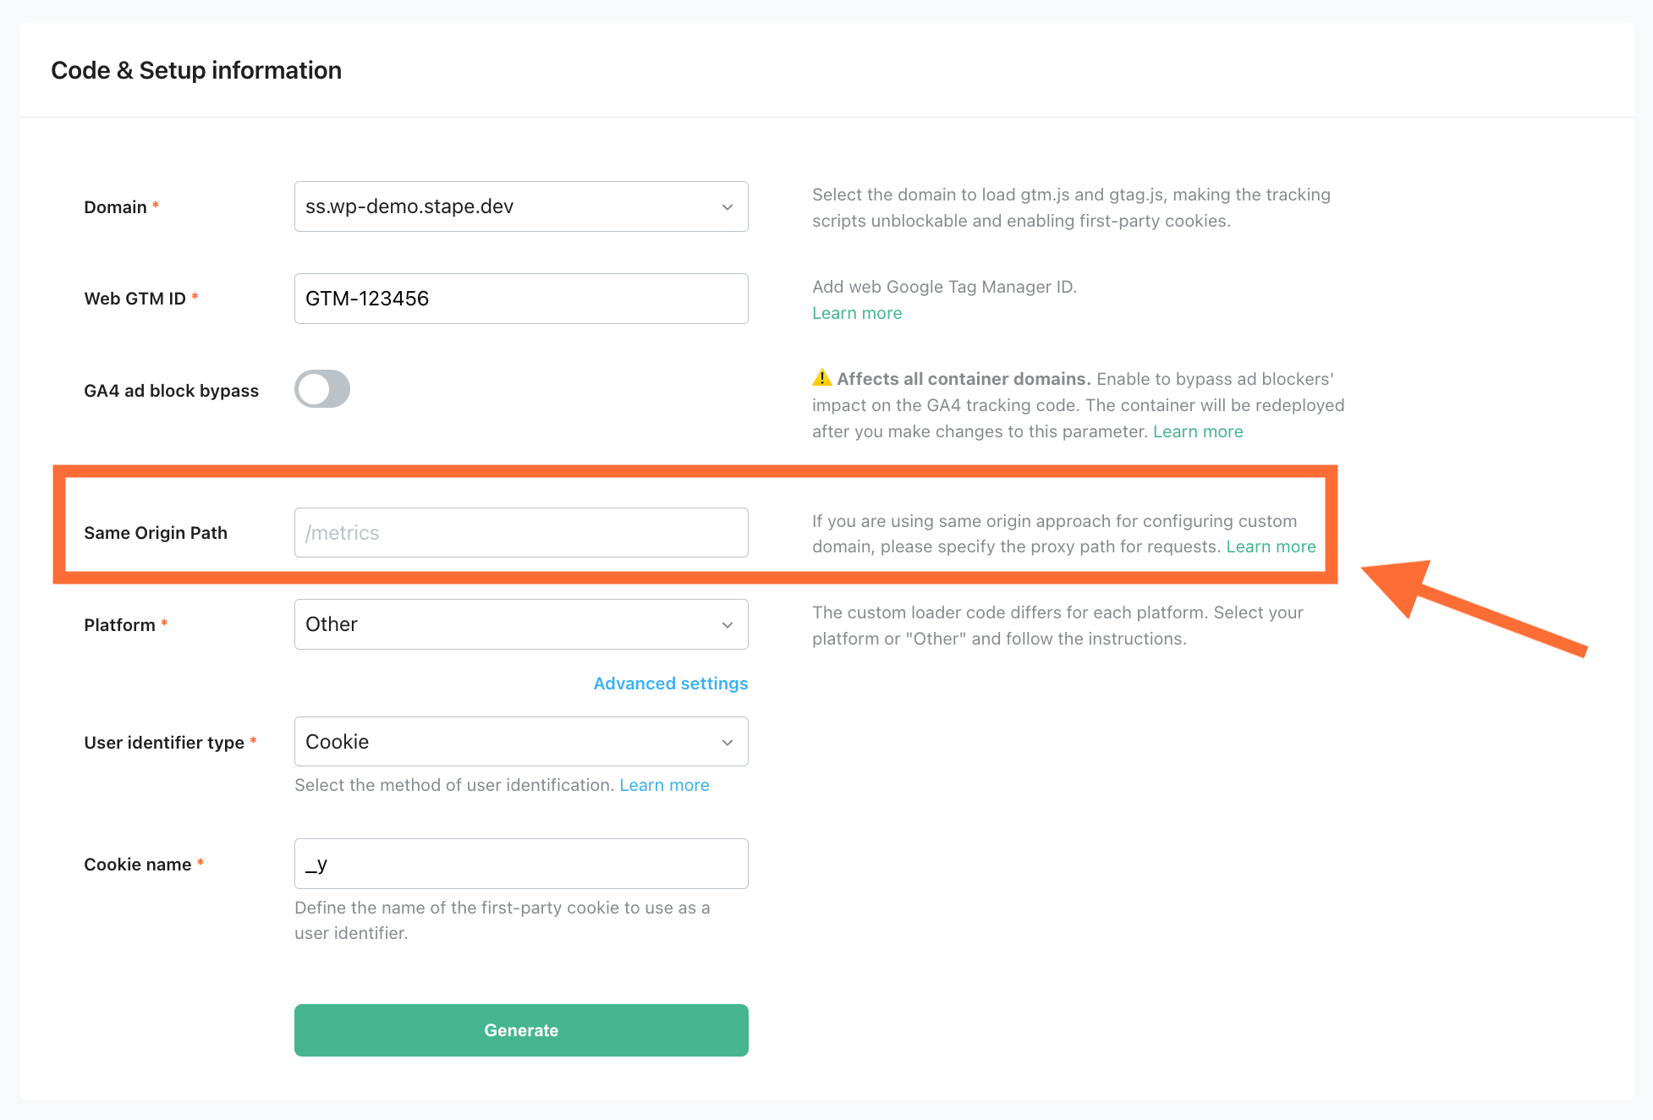Click the yellow warning icon near GA4 description
Screen dimensions: 1653x1120
tap(821, 377)
